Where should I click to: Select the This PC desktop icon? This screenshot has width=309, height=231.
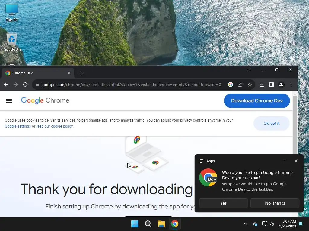[12, 13]
